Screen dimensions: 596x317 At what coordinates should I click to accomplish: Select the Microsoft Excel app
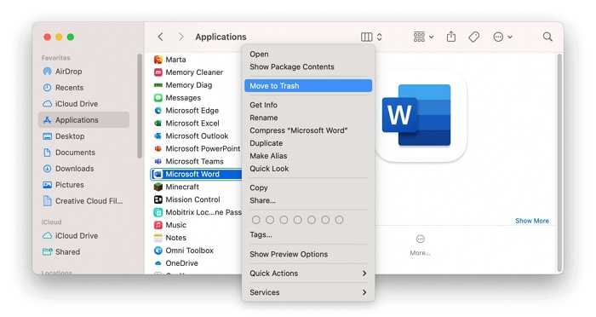click(186, 124)
